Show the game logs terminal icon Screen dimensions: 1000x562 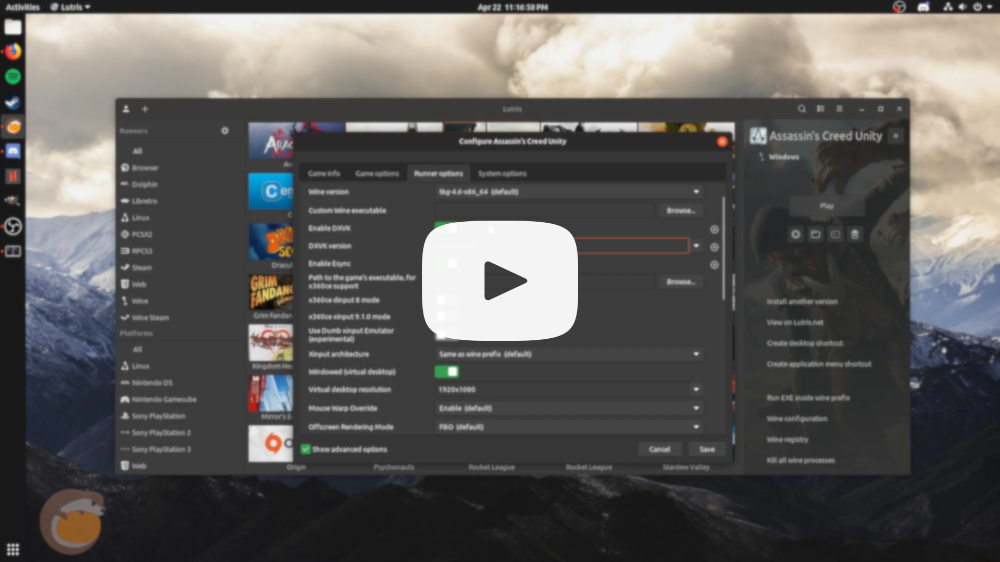(x=835, y=234)
